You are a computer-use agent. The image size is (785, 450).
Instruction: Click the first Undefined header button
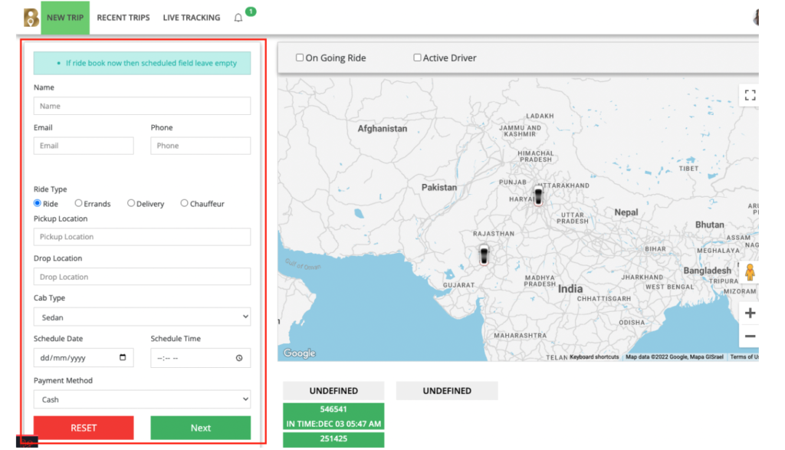[x=333, y=391]
